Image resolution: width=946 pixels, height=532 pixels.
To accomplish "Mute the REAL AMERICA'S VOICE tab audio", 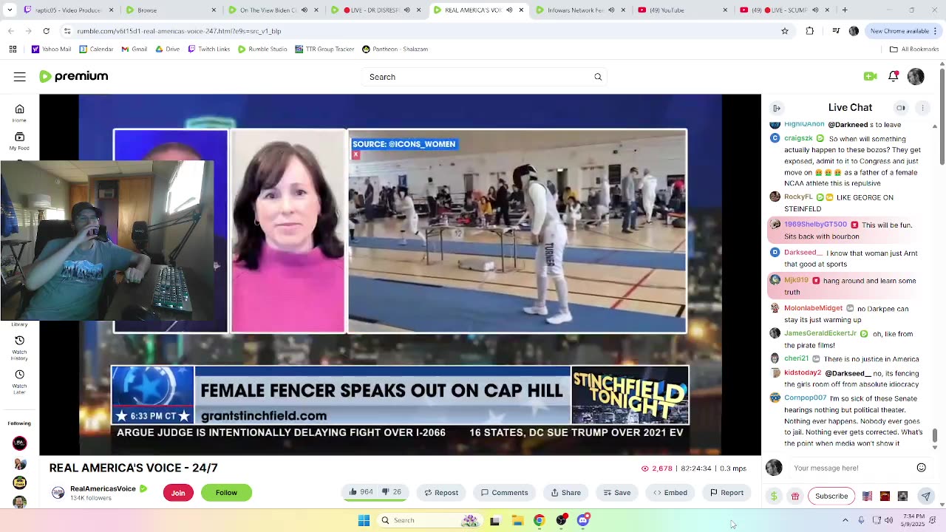I will [509, 10].
